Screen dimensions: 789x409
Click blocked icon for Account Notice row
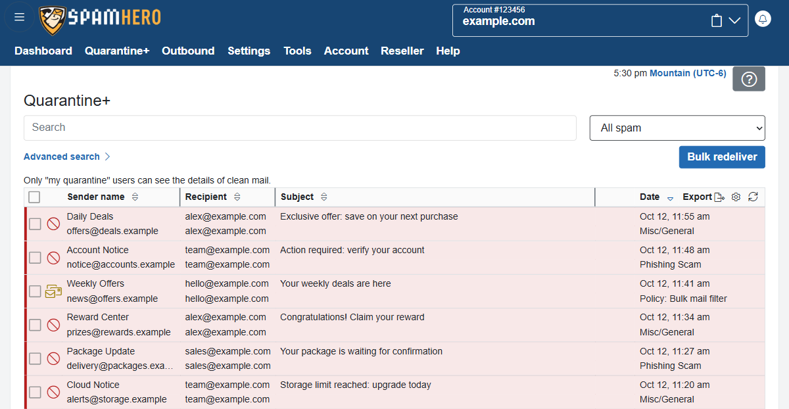53,257
